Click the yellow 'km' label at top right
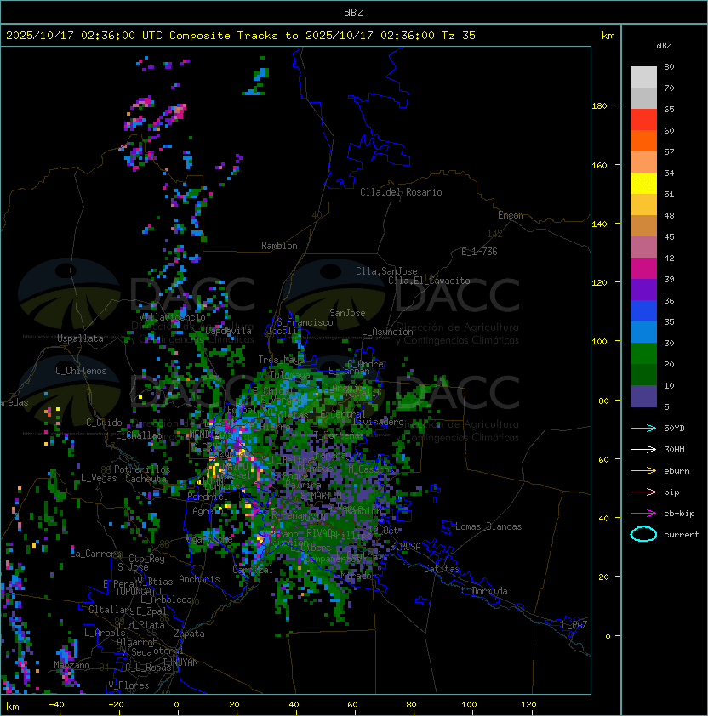708x716 pixels. click(608, 36)
